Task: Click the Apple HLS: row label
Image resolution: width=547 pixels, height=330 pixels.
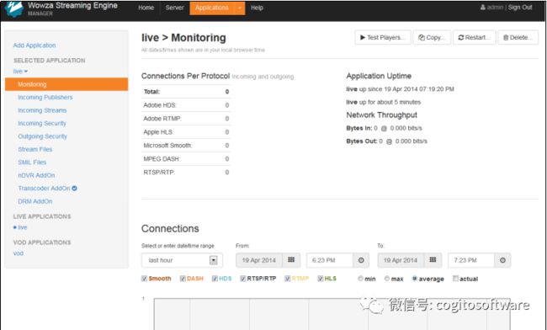Action: [x=158, y=132]
